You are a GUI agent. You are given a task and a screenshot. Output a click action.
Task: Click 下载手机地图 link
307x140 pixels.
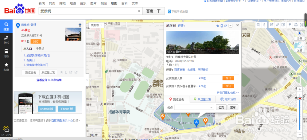(x=178, y=12)
